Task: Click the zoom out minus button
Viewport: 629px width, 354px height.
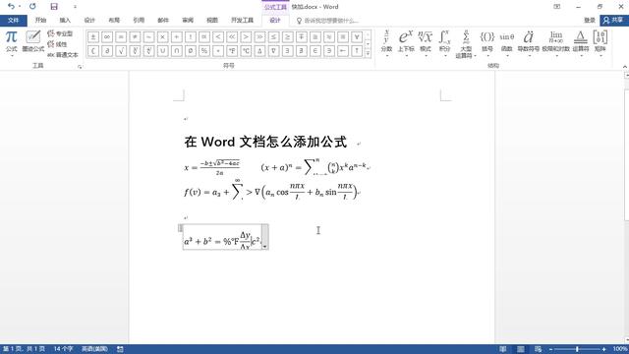Action: pos(550,349)
